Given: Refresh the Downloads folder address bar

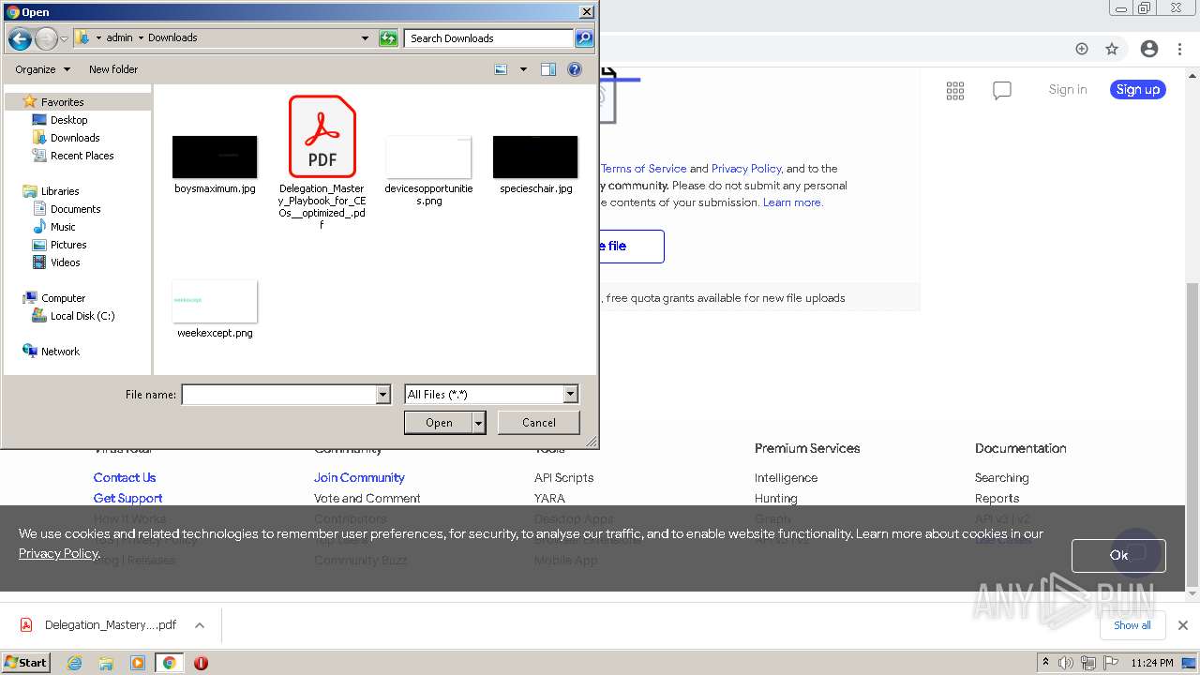Looking at the screenshot, I should (388, 38).
